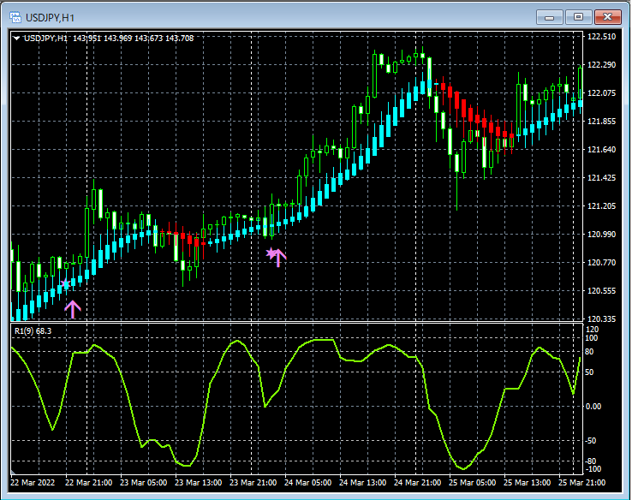632x500 pixels.
Task: Click the pink buy arrow near 24 Mar 05:00
Action: (x=278, y=258)
